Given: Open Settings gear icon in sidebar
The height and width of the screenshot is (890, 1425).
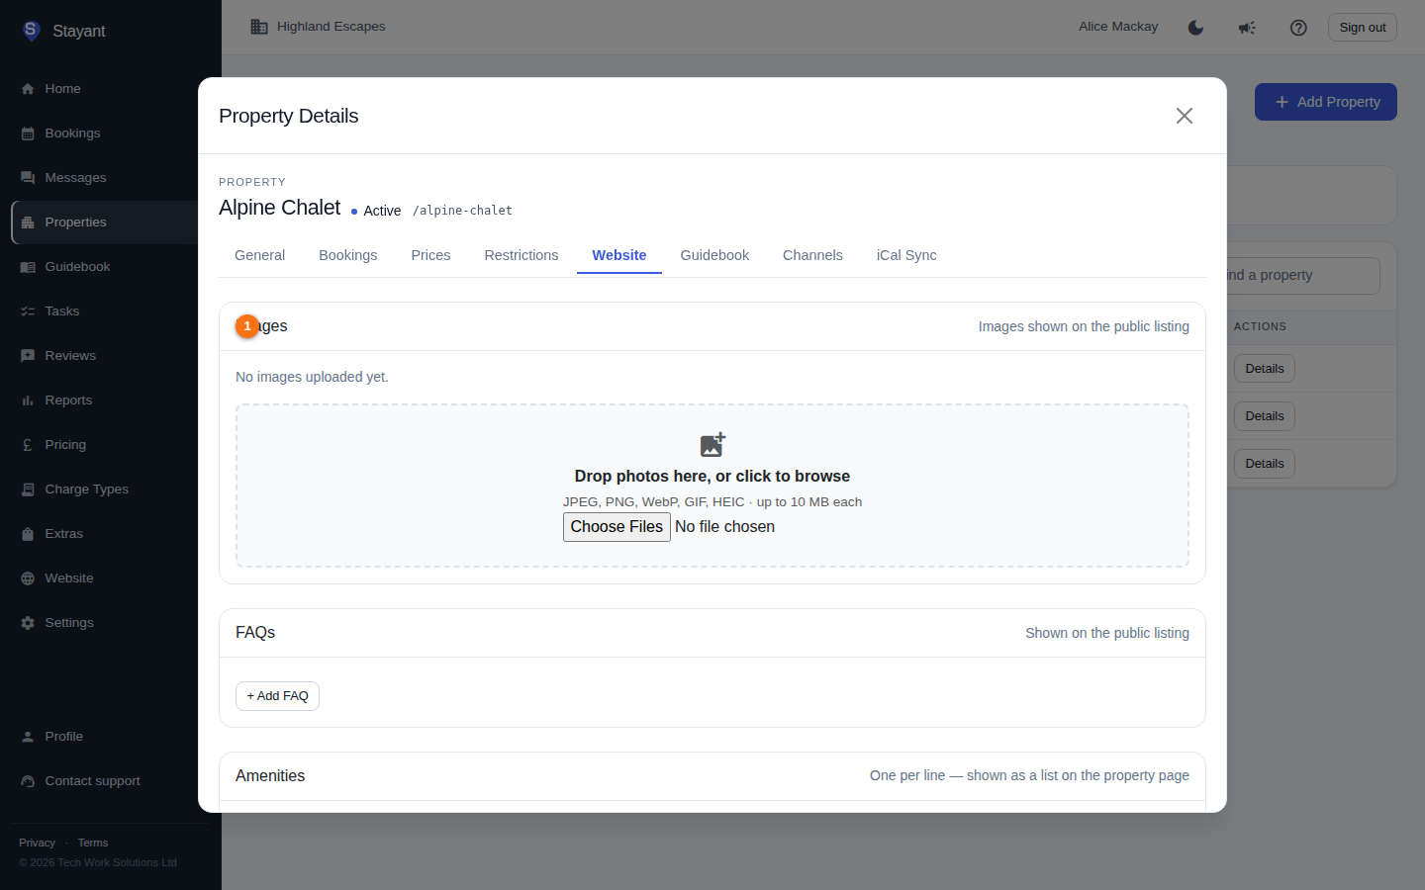Looking at the screenshot, I should click(x=28, y=623).
